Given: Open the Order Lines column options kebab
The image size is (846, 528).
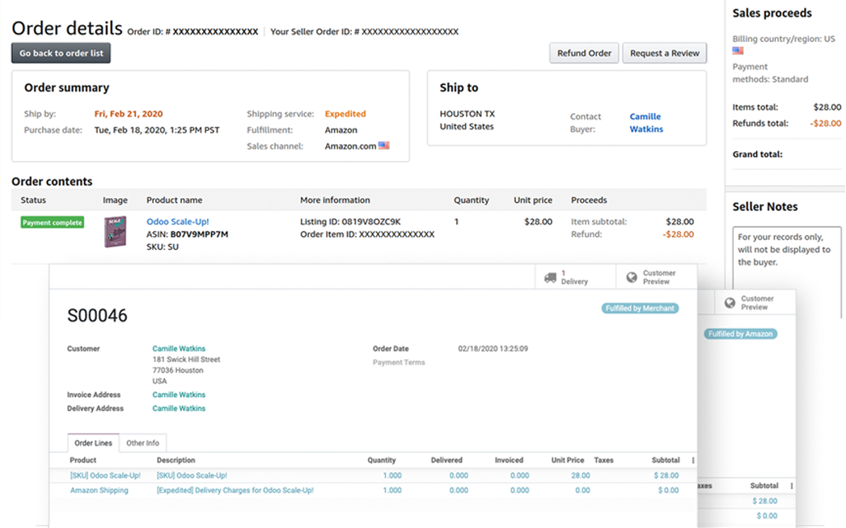Looking at the screenshot, I should 693,460.
